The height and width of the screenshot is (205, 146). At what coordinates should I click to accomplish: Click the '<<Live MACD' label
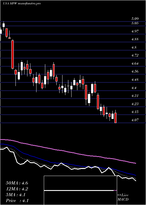[x=123, y=197]
